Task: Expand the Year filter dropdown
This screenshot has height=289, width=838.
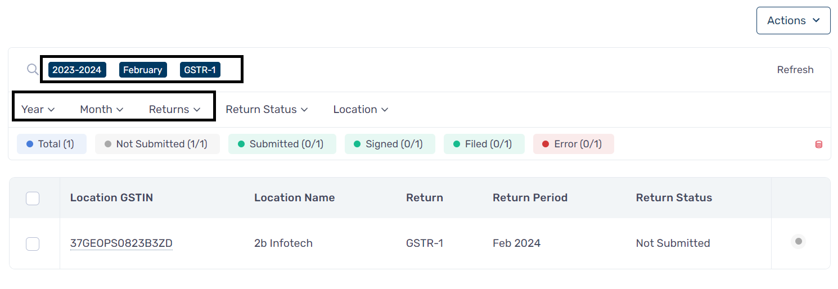Action: coord(38,110)
